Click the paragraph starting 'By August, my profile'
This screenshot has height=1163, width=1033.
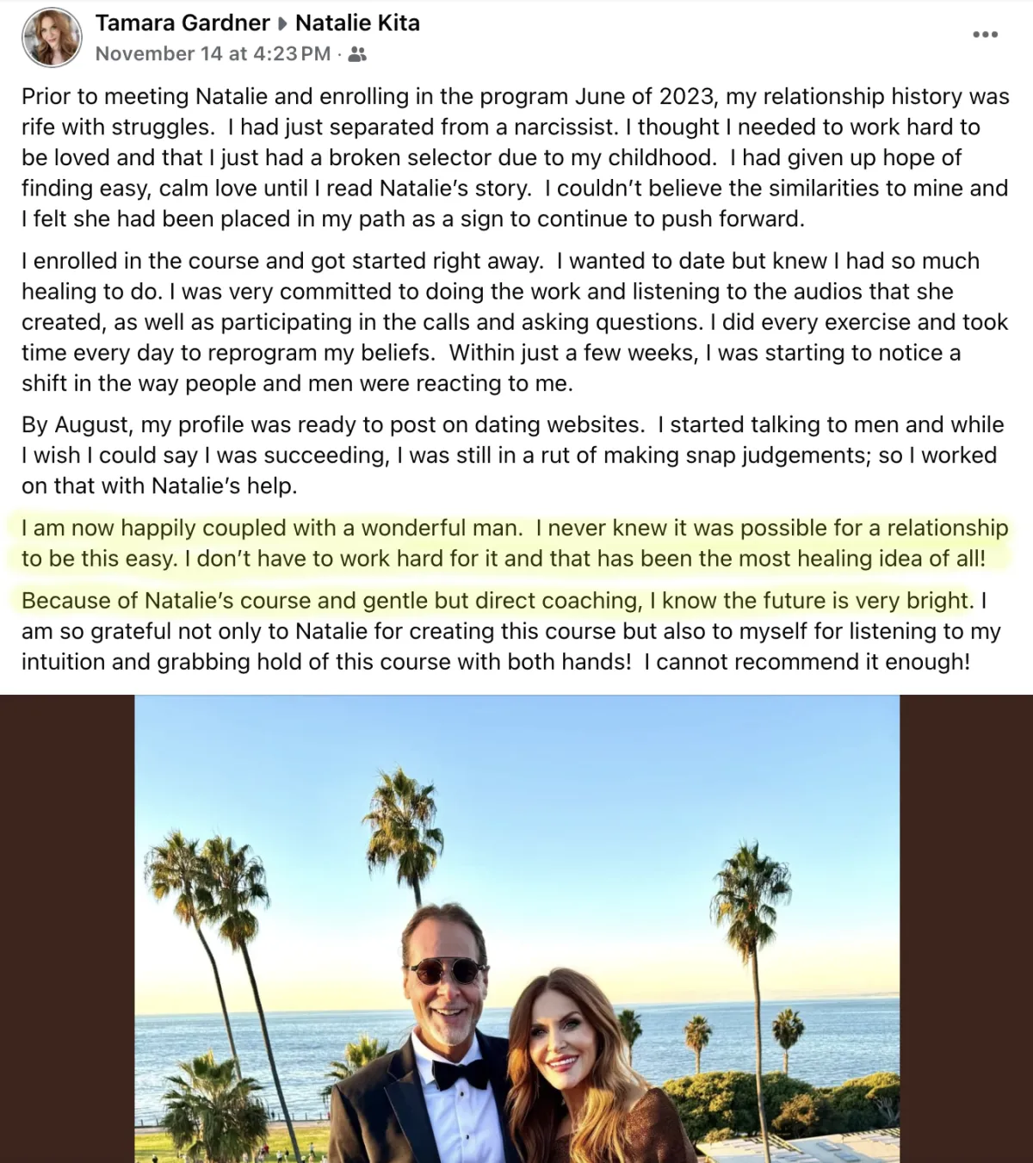pyautogui.click(x=513, y=455)
